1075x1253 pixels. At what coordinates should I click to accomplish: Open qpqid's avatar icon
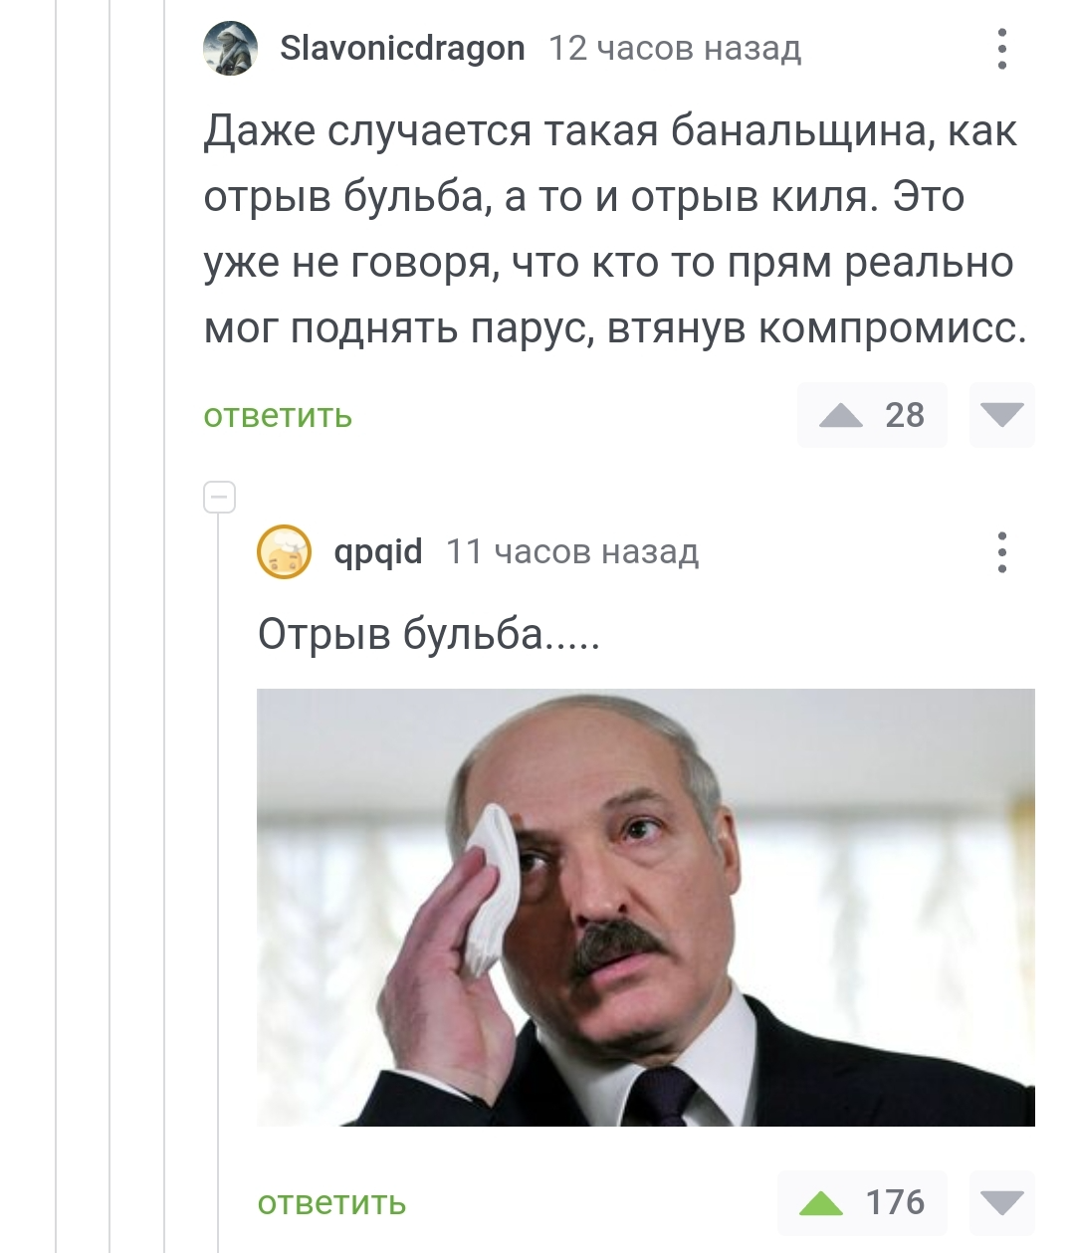[284, 551]
